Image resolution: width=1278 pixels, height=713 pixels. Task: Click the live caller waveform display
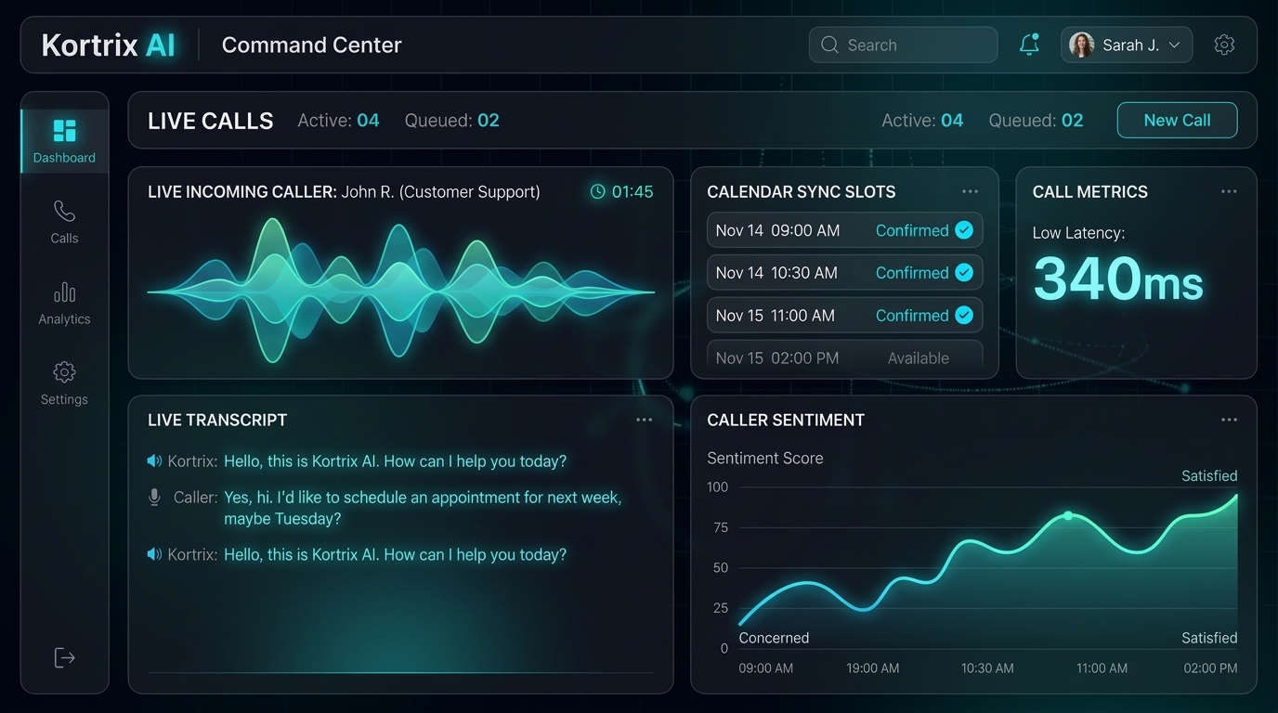[400, 292]
